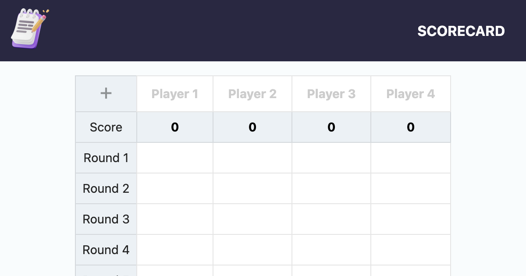Click the Round 2 row label
The image size is (526, 276).
click(106, 188)
